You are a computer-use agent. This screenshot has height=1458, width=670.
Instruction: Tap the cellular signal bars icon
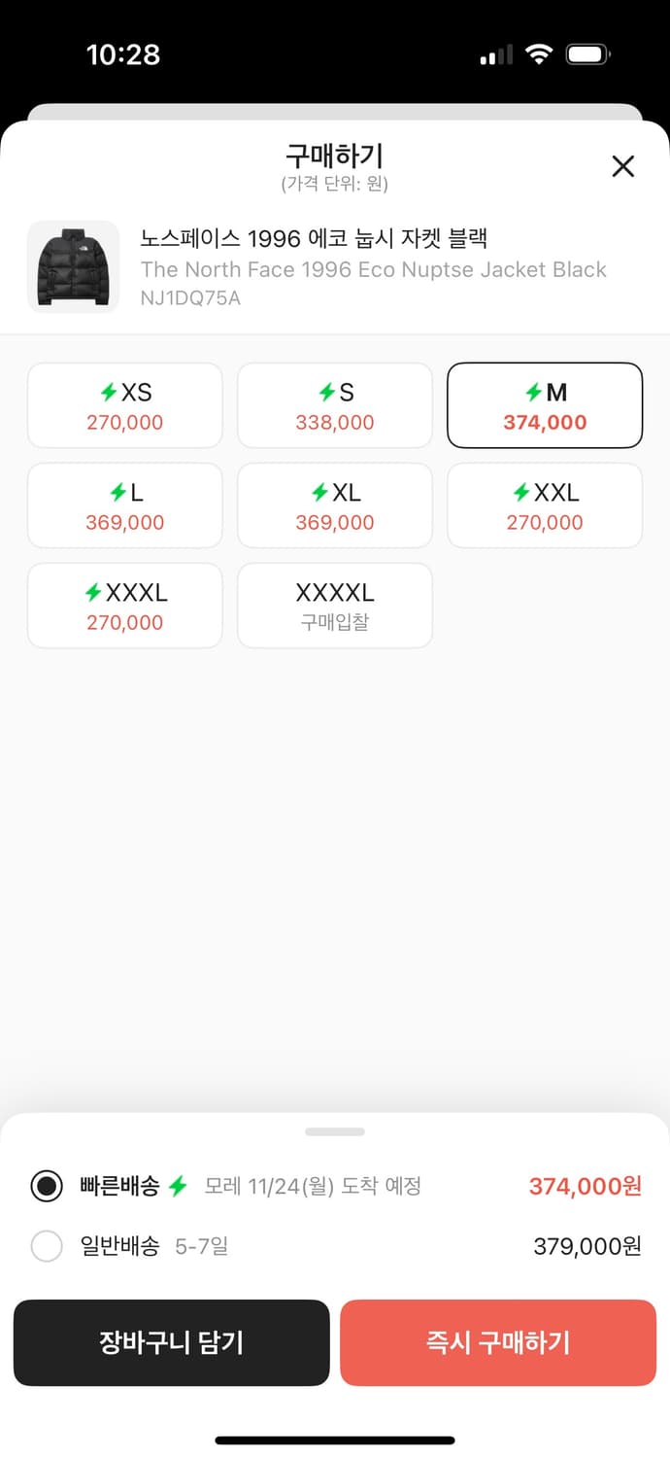click(496, 56)
